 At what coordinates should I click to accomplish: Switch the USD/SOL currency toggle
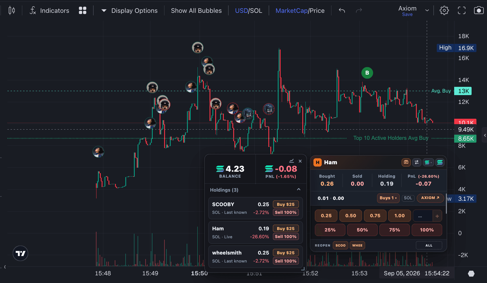[x=248, y=11]
